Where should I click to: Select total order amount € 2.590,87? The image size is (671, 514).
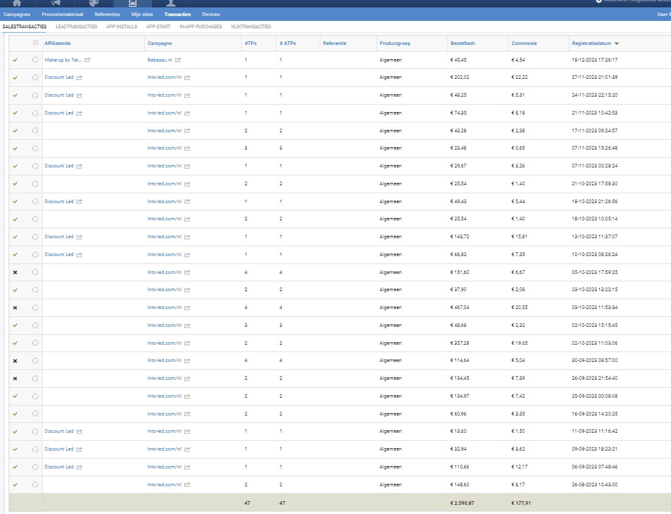pos(462,504)
